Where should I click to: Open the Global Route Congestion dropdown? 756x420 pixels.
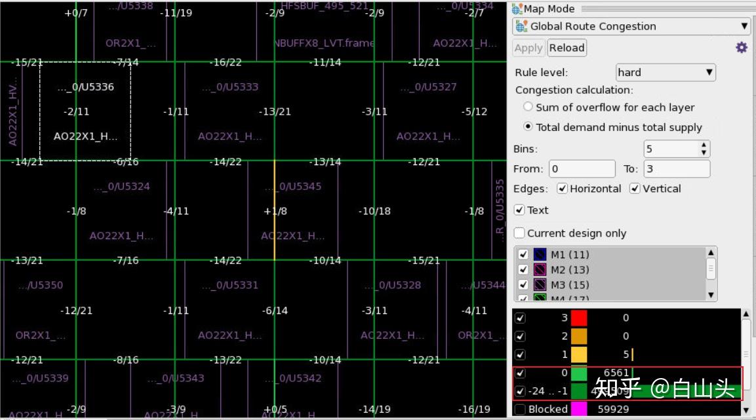tap(631, 26)
